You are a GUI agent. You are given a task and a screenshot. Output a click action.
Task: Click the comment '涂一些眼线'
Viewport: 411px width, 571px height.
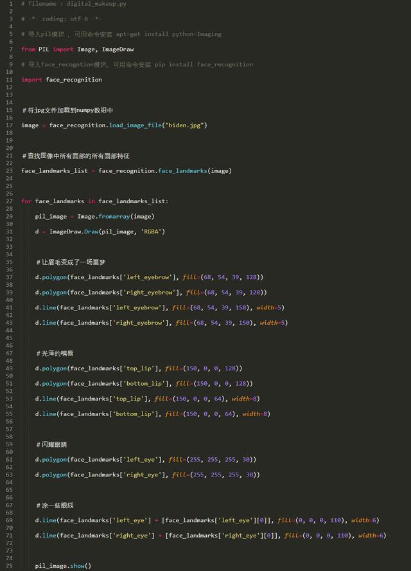click(x=55, y=505)
